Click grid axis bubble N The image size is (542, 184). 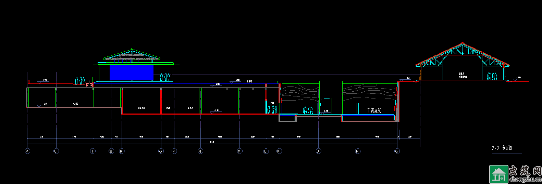pos(200,151)
